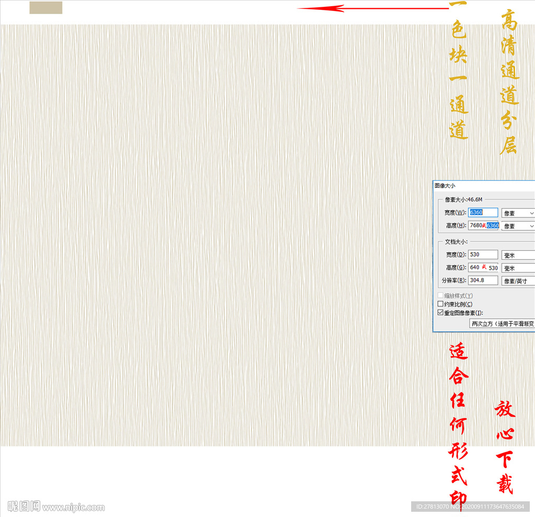Open the 像素 unit dropdown beside 宽度(W)
The image size is (535, 517).
click(x=518, y=213)
